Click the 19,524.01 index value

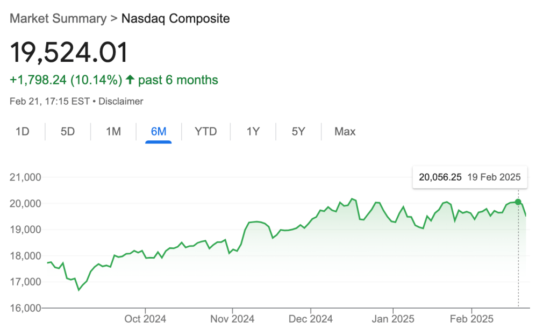69,53
